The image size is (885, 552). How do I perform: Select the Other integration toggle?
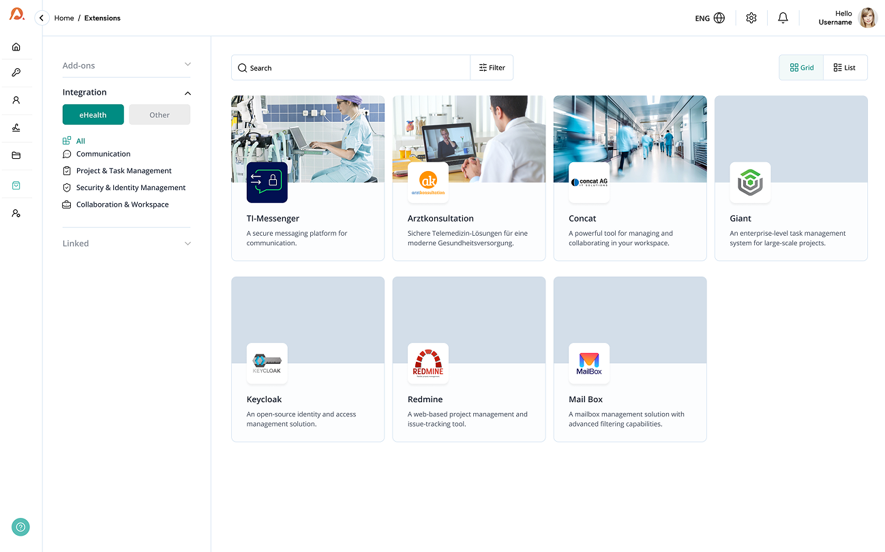click(x=160, y=115)
